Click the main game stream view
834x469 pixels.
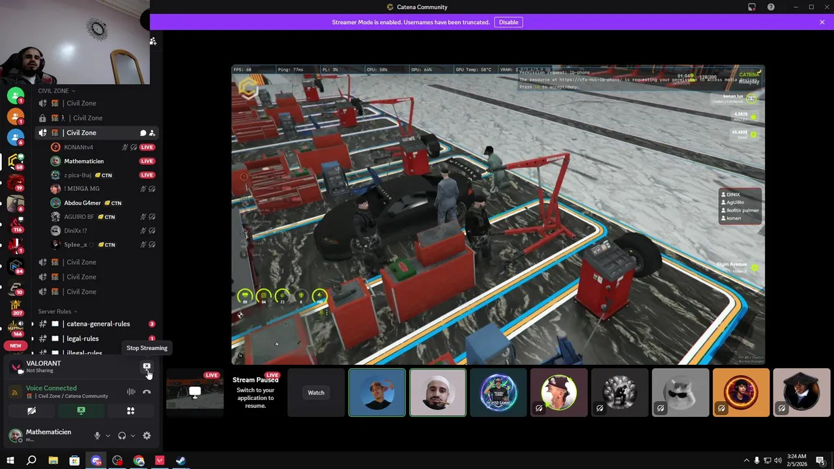click(x=498, y=214)
